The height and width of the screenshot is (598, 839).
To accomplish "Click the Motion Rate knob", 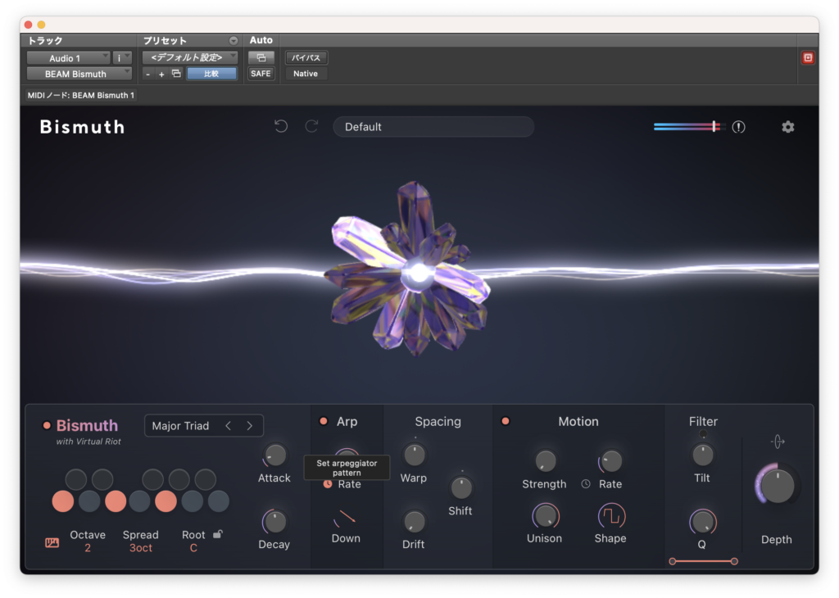I will point(610,460).
